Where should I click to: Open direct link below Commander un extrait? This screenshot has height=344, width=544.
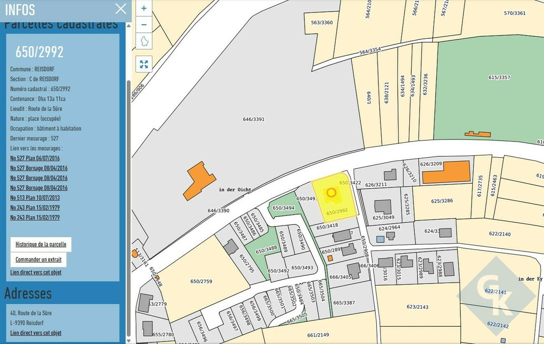(36, 272)
